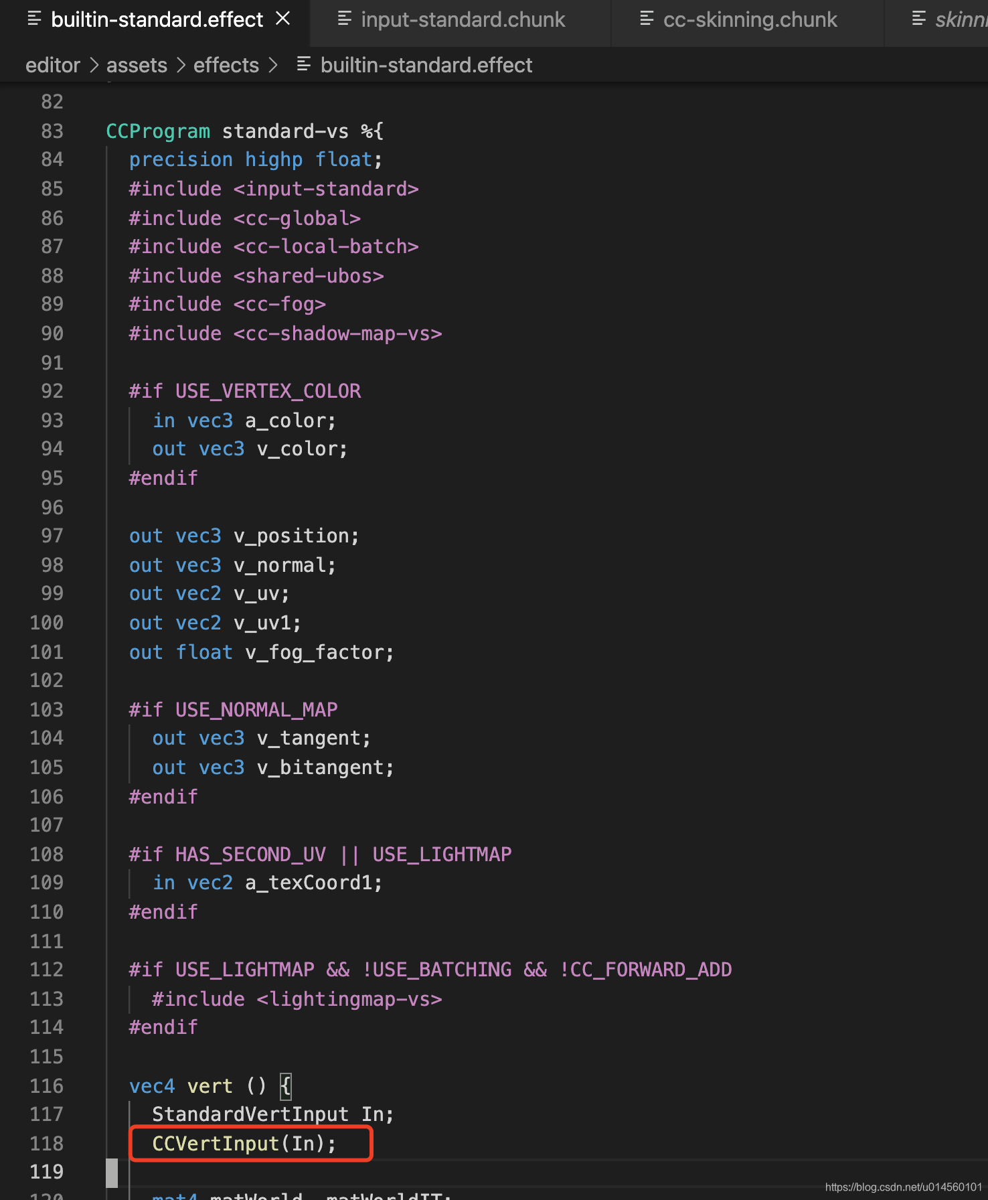Click 'out float v_fog_factor;' declaration
Image resolution: width=988 pixels, height=1200 pixels.
coord(262,652)
